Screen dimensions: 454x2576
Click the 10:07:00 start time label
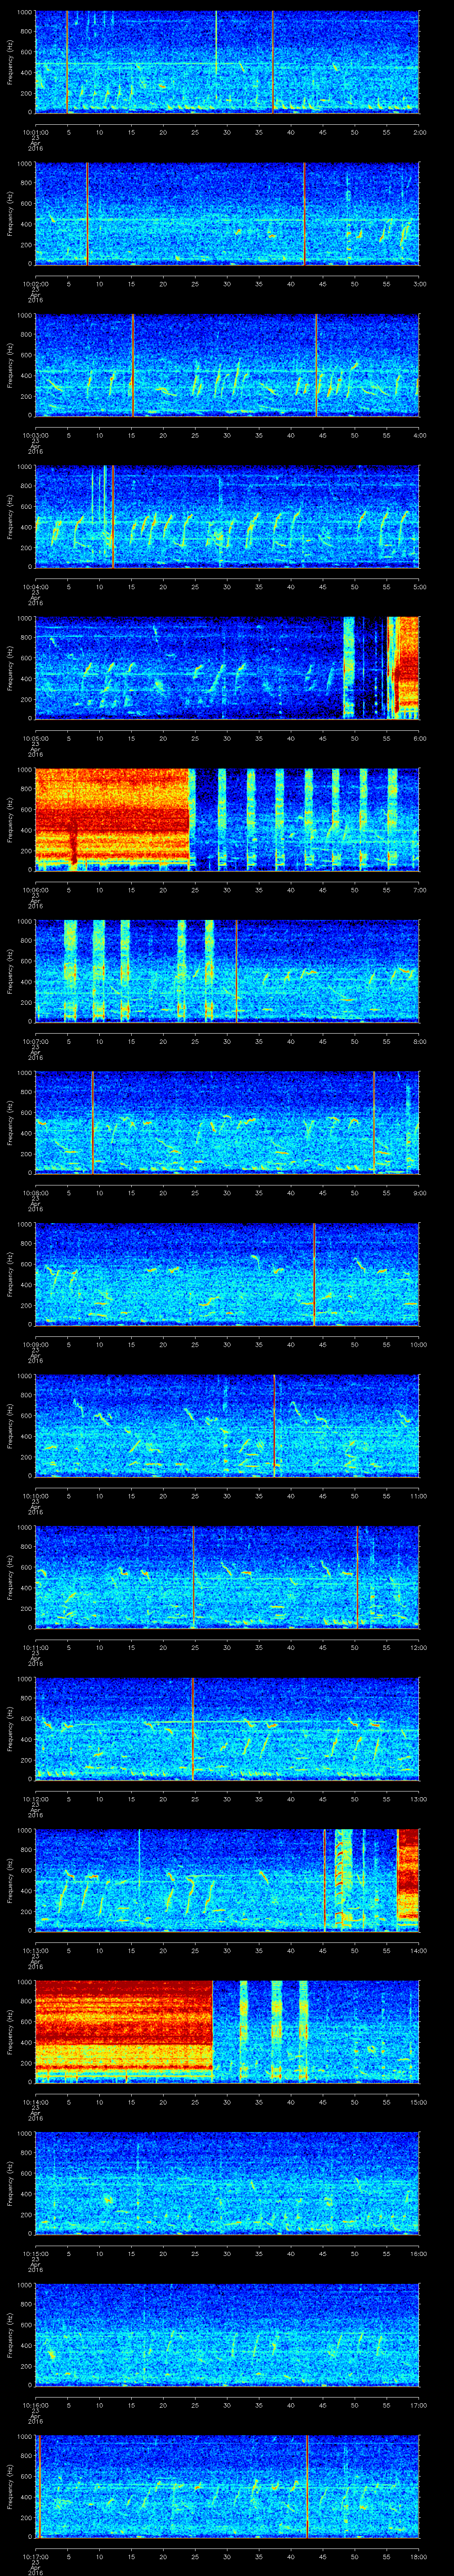tap(35, 1041)
